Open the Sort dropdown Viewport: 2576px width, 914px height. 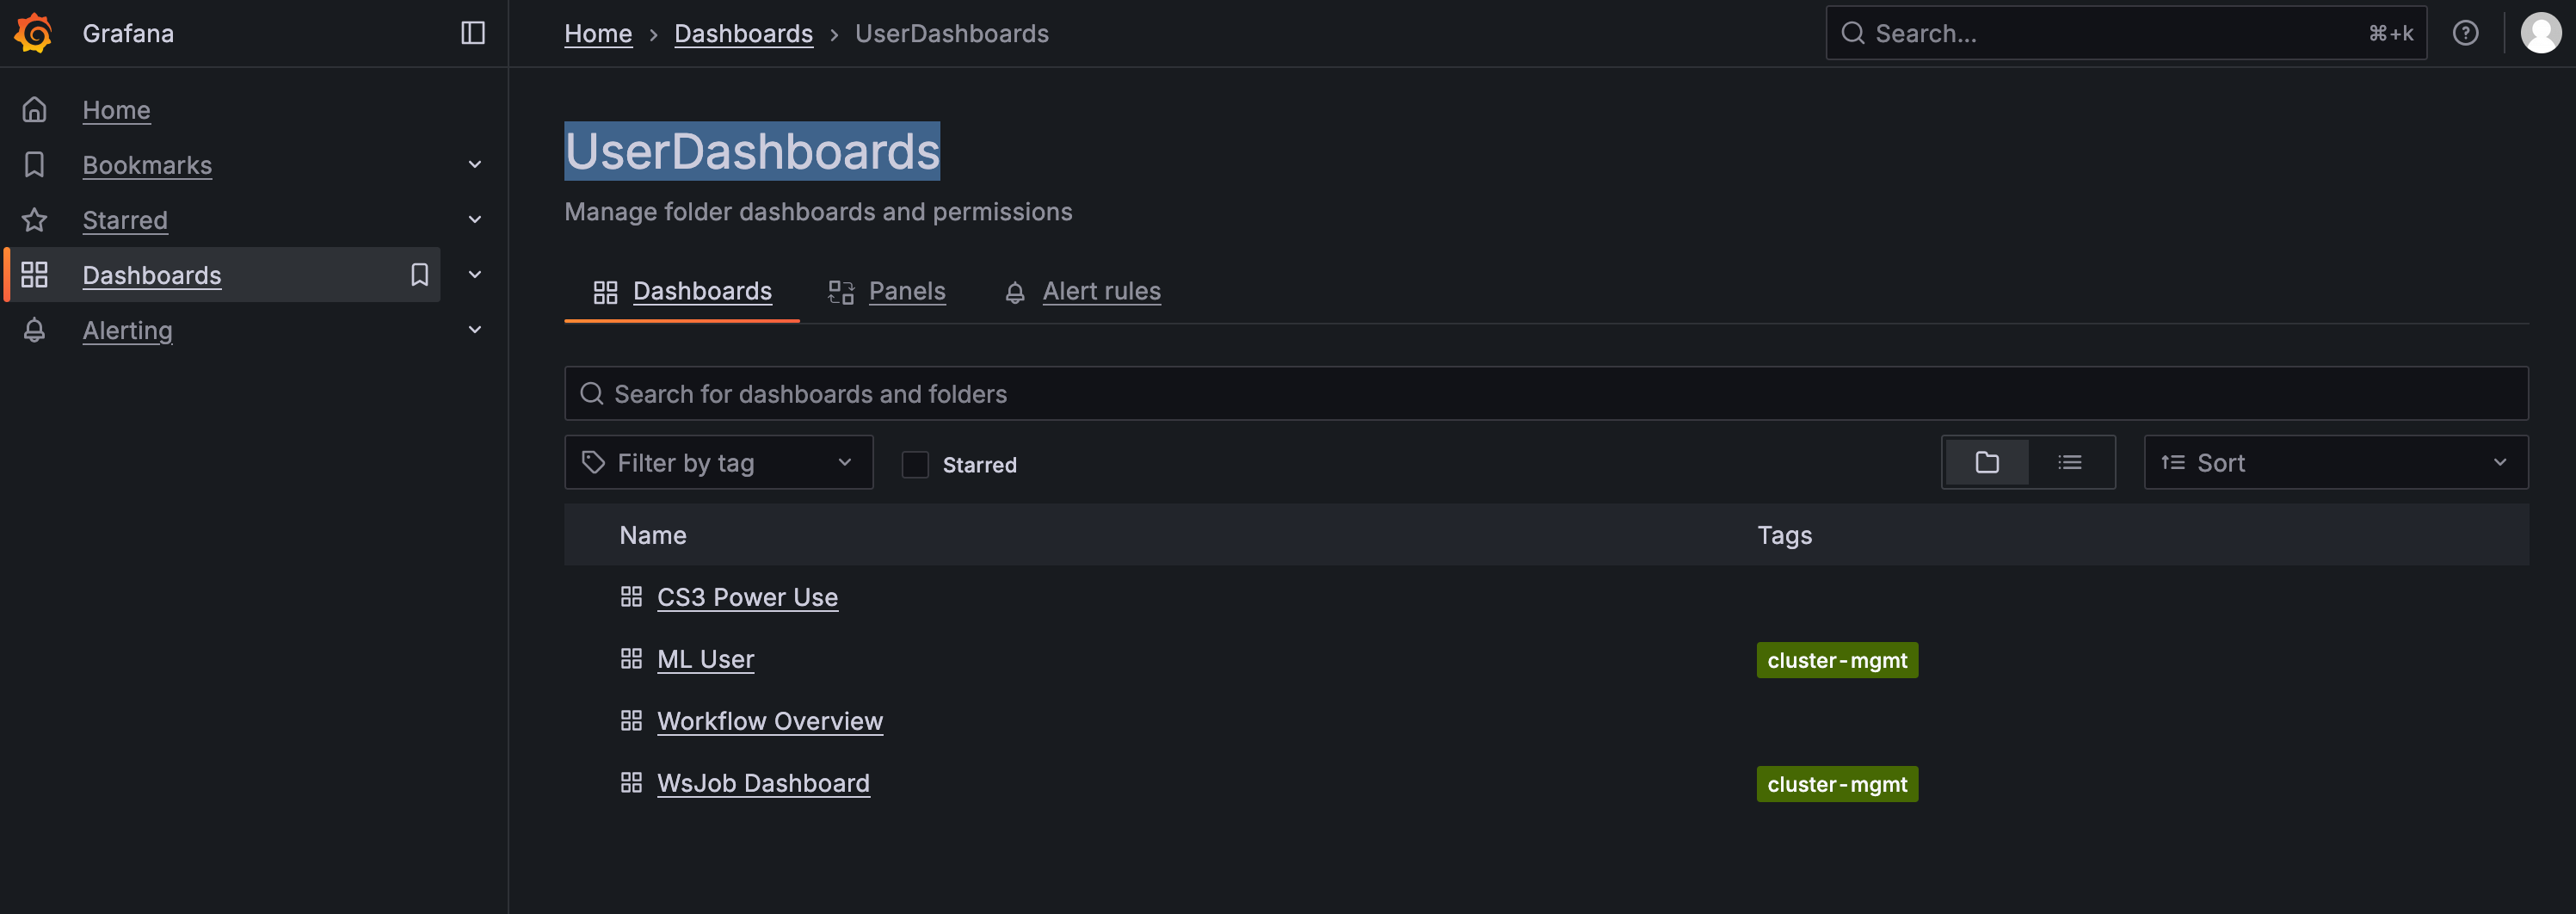coord(2335,462)
